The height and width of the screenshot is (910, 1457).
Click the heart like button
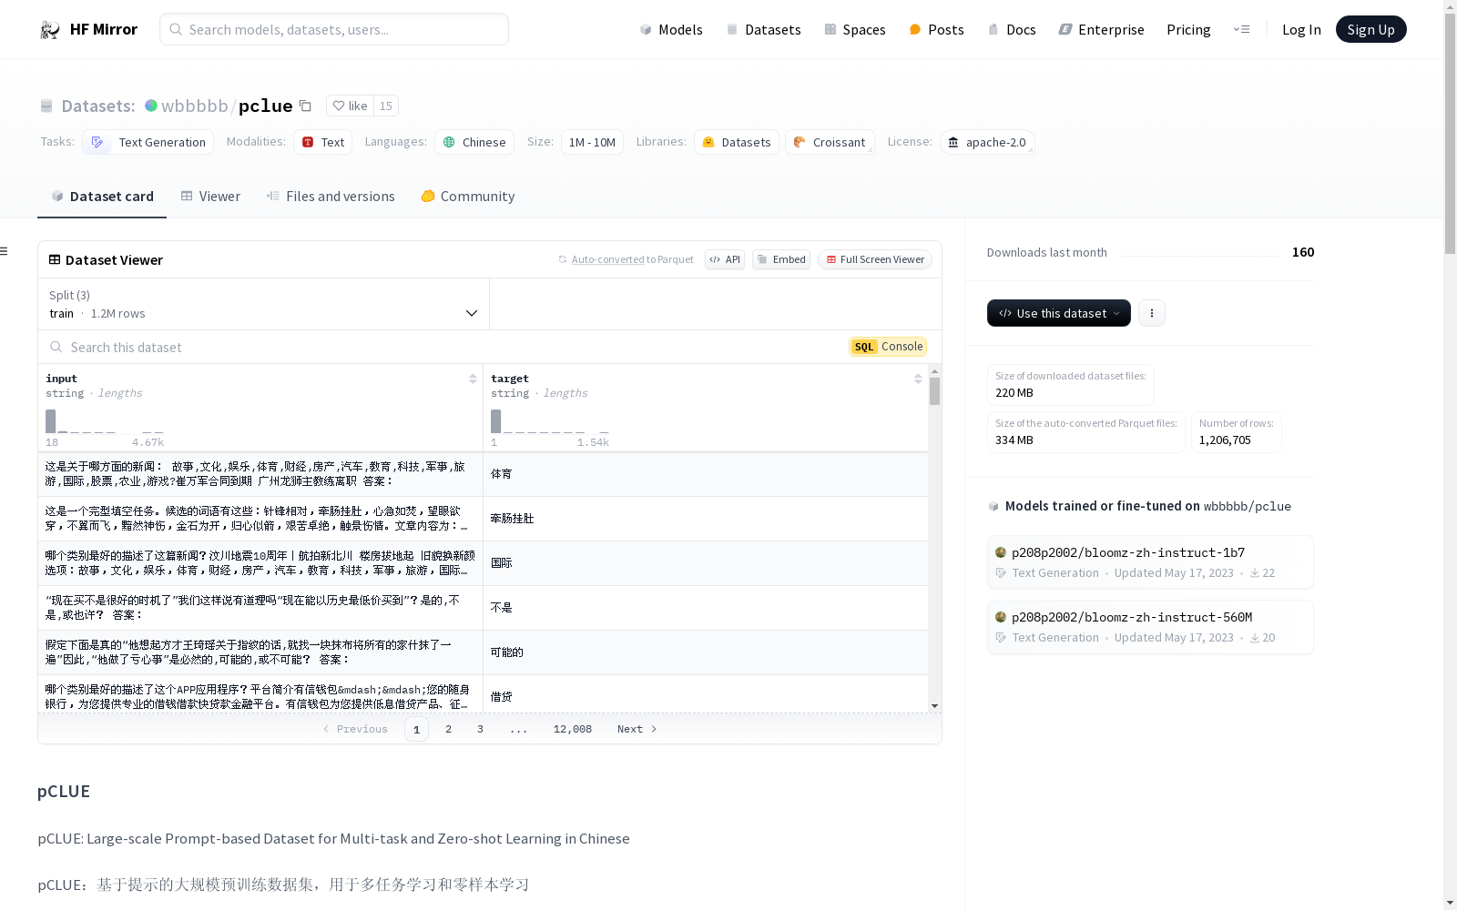tap(350, 106)
